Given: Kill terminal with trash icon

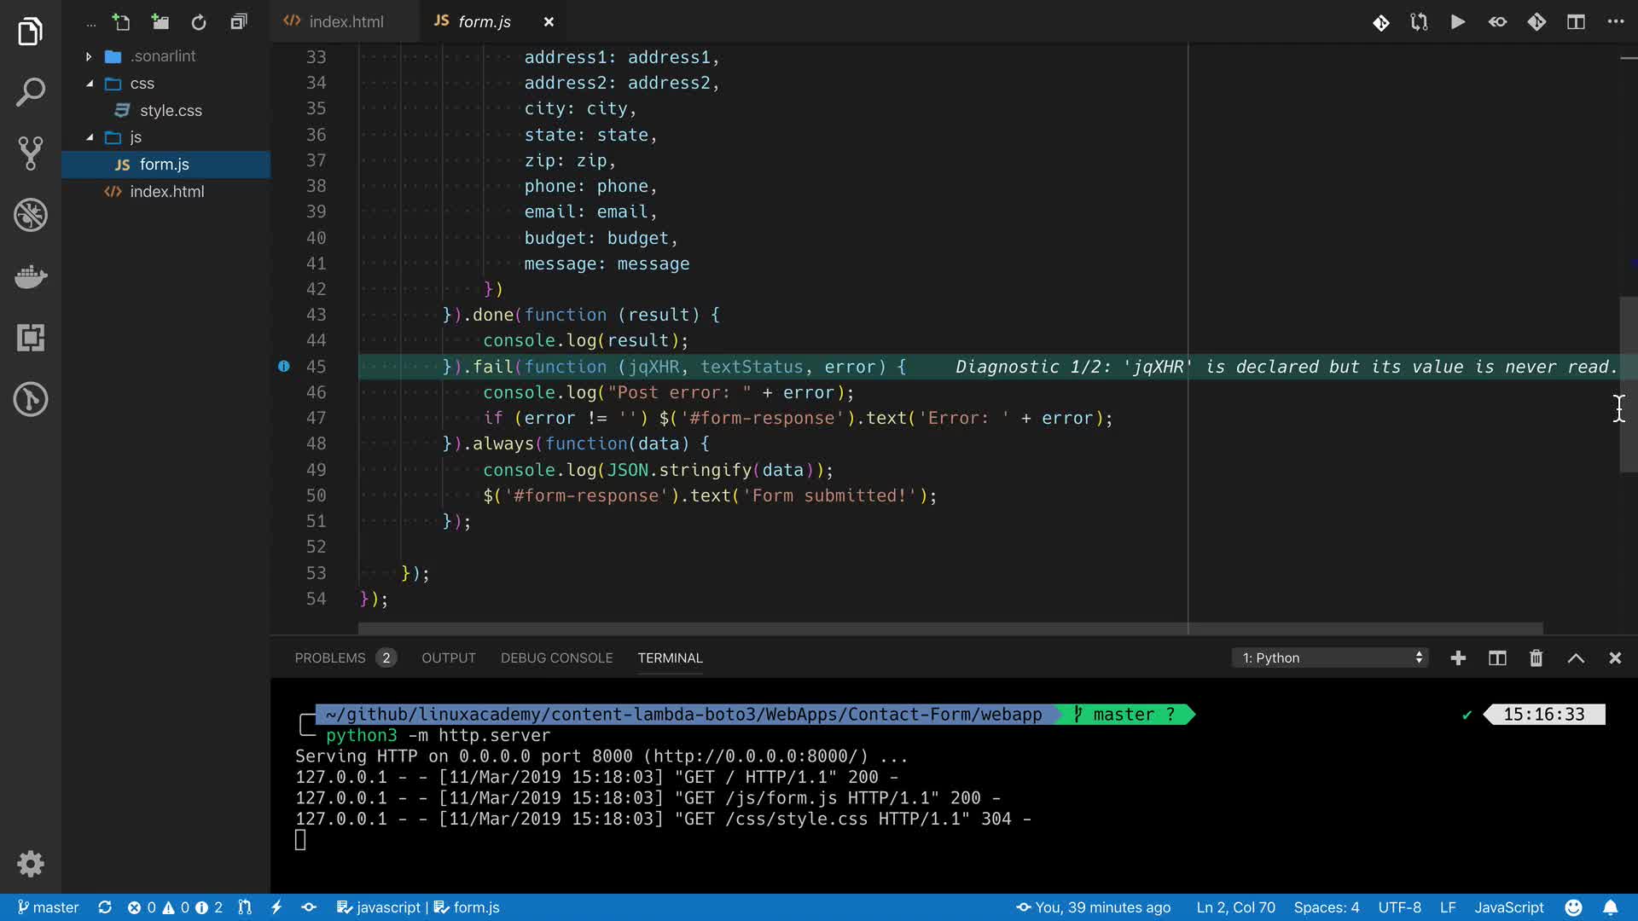Looking at the screenshot, I should pyautogui.click(x=1536, y=658).
